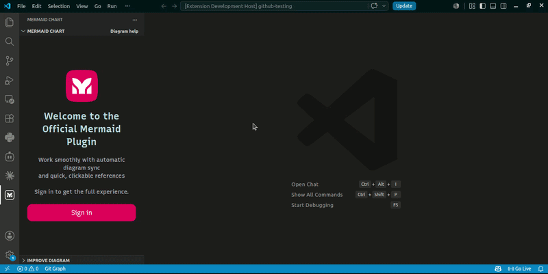The image size is (548, 274).
Task: Open the Selection menu
Action: [x=59, y=6]
